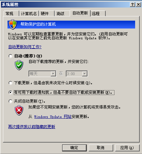Open the 远程 tab
Image resolution: width=142 pixels, height=154 pixels.
click(98, 14)
